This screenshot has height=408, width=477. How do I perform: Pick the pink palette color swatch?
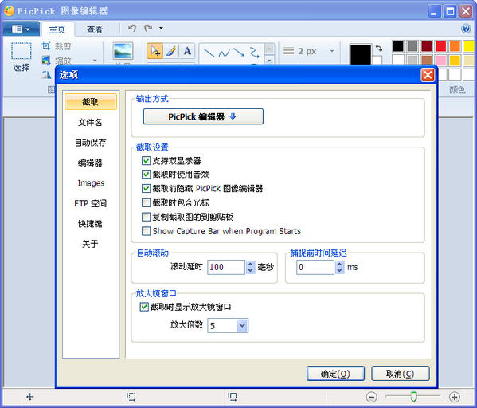(440, 60)
